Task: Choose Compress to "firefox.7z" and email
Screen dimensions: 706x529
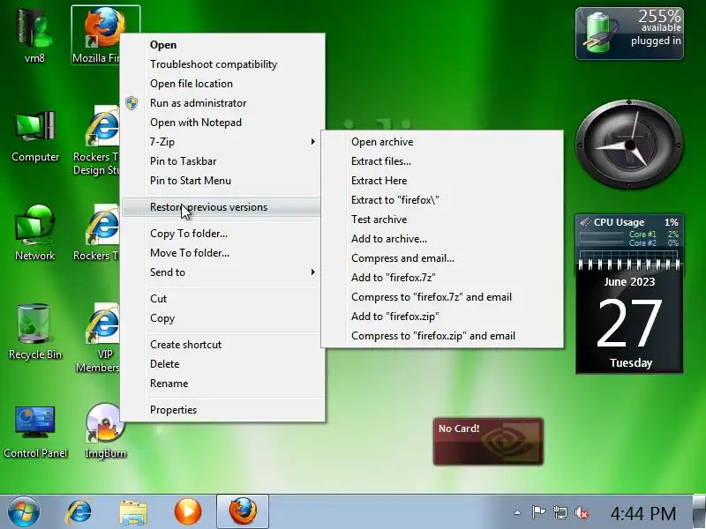Action: point(442,296)
